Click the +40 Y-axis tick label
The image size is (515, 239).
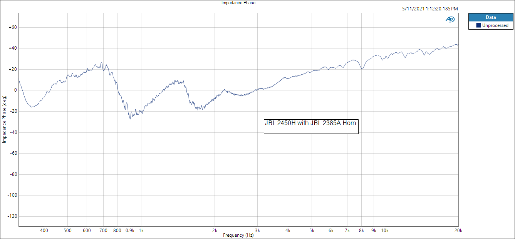tap(12, 48)
